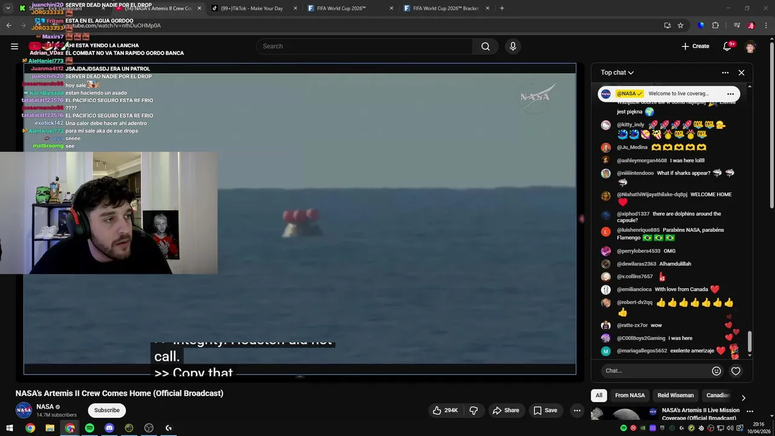Open options for Live Mission Coverage video
The width and height of the screenshot is (775, 436).
[750, 412]
